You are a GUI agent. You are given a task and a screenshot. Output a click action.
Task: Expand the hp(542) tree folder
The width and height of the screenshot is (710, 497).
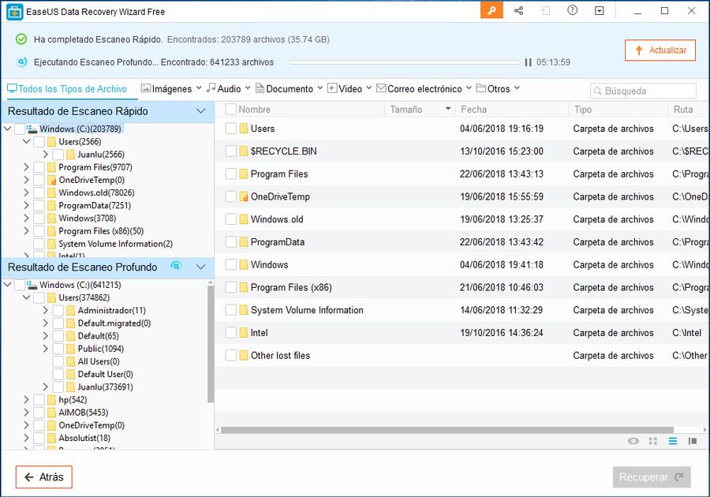tap(26, 400)
